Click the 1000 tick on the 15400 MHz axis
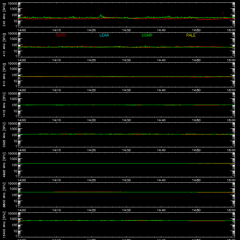Viewport: 240px width, 240px height. [x=13, y=219]
